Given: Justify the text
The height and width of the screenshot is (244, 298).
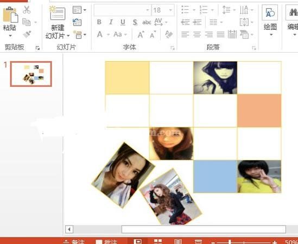Looking at the screenshot, I should pos(220,35).
